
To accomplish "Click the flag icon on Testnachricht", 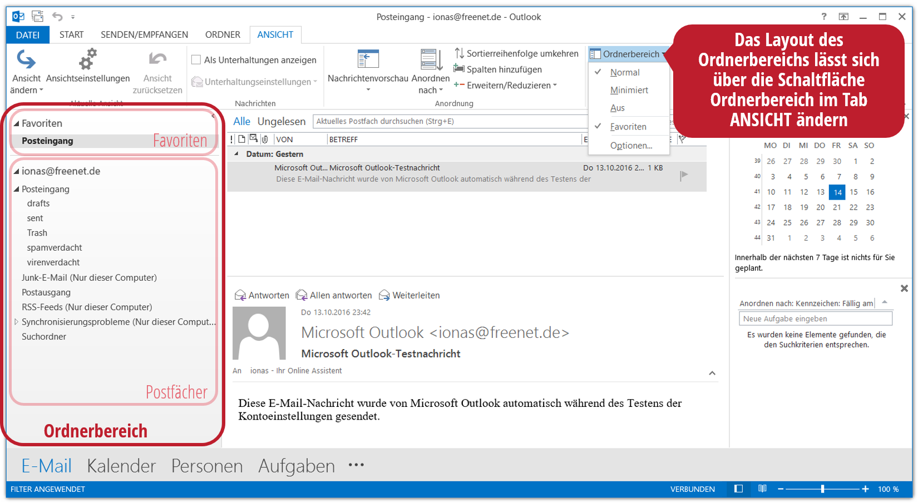I will (684, 176).
